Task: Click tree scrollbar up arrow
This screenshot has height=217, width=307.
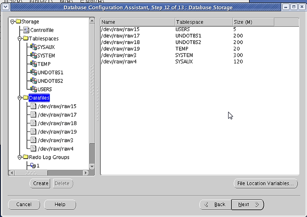Action: pyautogui.click(x=92, y=20)
